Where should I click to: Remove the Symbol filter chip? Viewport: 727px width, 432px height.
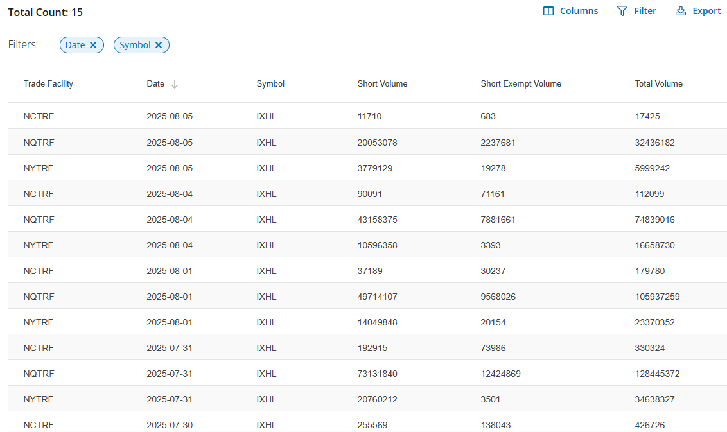click(159, 45)
